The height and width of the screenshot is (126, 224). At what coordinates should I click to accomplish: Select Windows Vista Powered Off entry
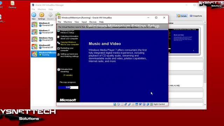[43, 39]
